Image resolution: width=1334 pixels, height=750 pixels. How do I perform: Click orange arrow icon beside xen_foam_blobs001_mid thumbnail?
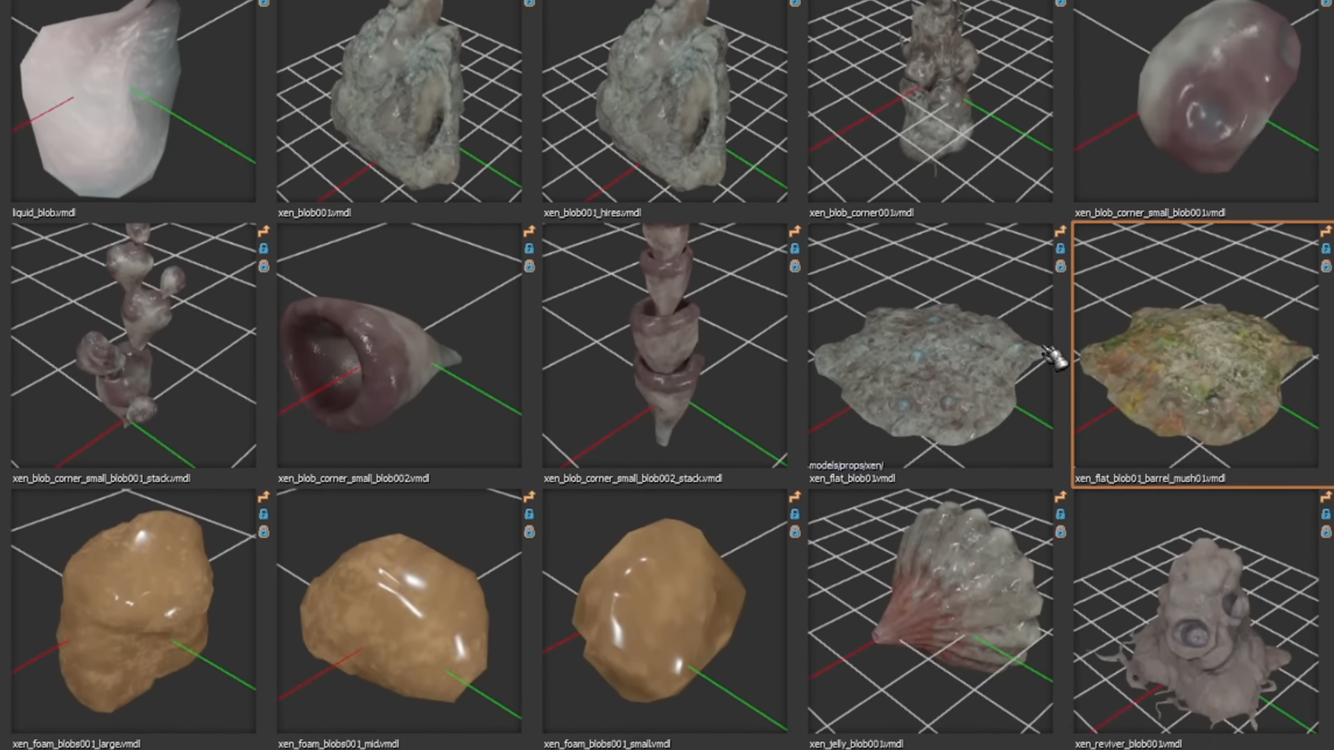(x=529, y=497)
